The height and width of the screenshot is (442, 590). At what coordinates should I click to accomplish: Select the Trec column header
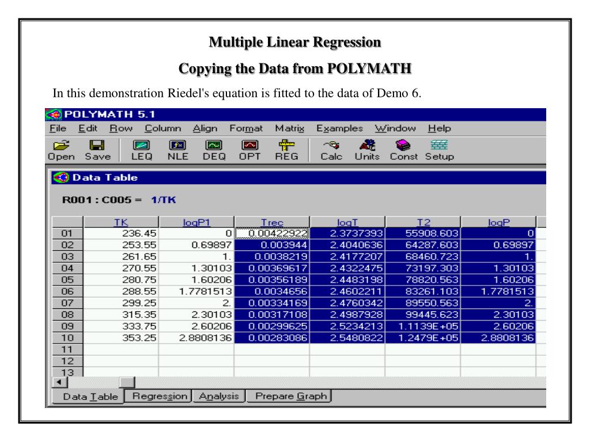[272, 222]
